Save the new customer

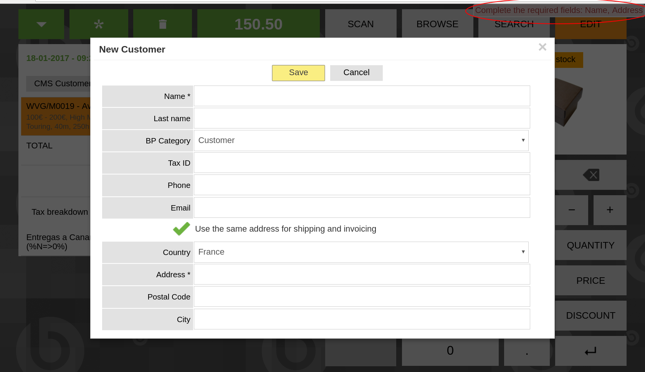click(298, 73)
